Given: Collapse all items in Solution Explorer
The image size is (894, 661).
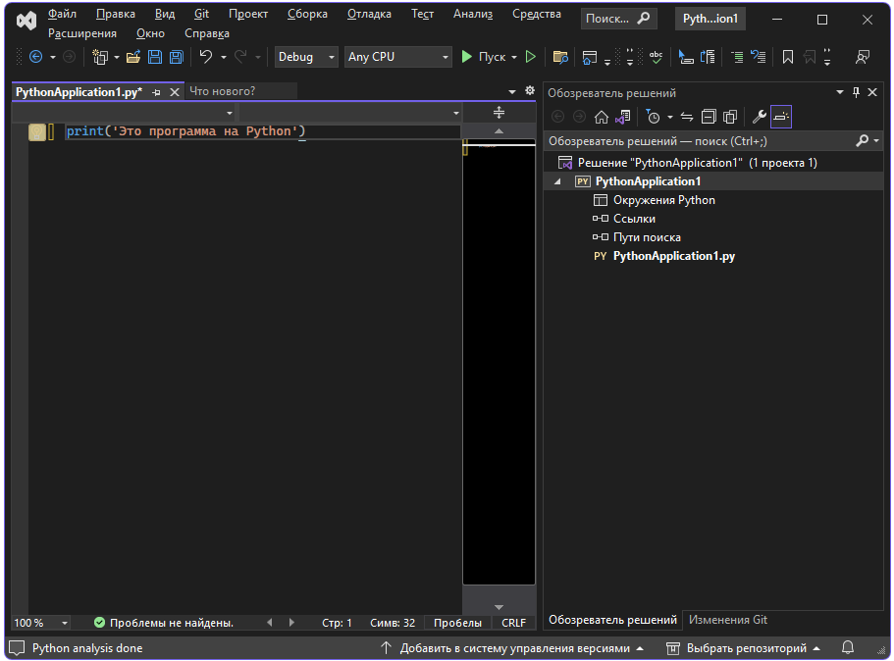Looking at the screenshot, I should [709, 117].
